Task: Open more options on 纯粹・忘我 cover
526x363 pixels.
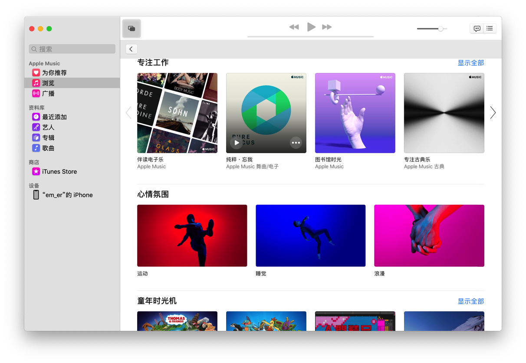Action: coord(296,143)
